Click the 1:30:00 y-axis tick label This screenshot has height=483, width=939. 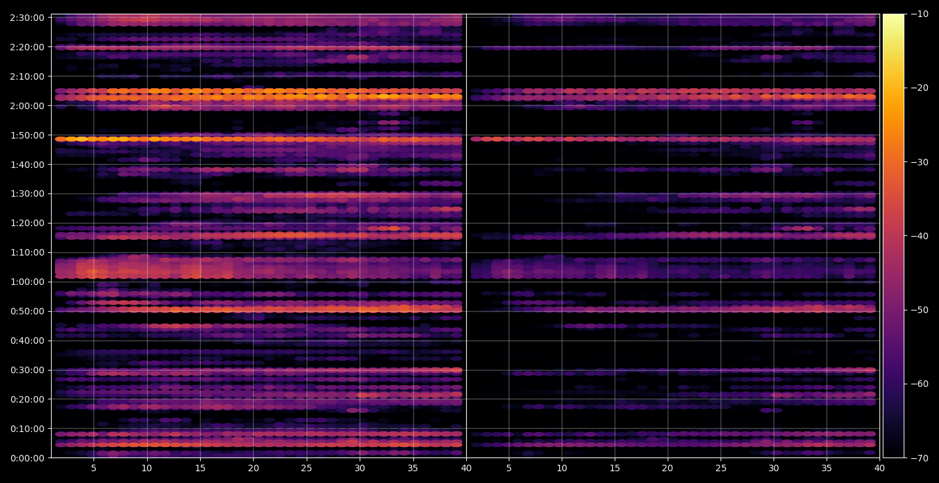pos(27,194)
